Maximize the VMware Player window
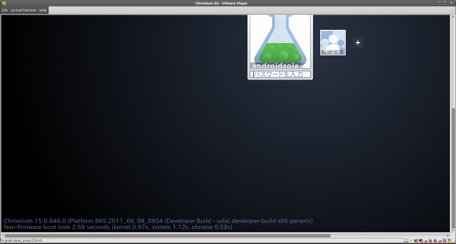The height and width of the screenshot is (244, 456). (445, 3)
